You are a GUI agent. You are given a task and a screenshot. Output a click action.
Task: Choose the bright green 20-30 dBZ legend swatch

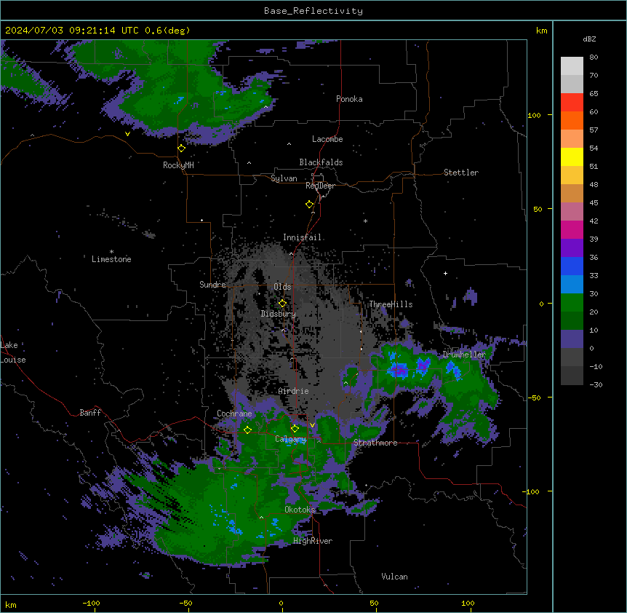tap(572, 303)
